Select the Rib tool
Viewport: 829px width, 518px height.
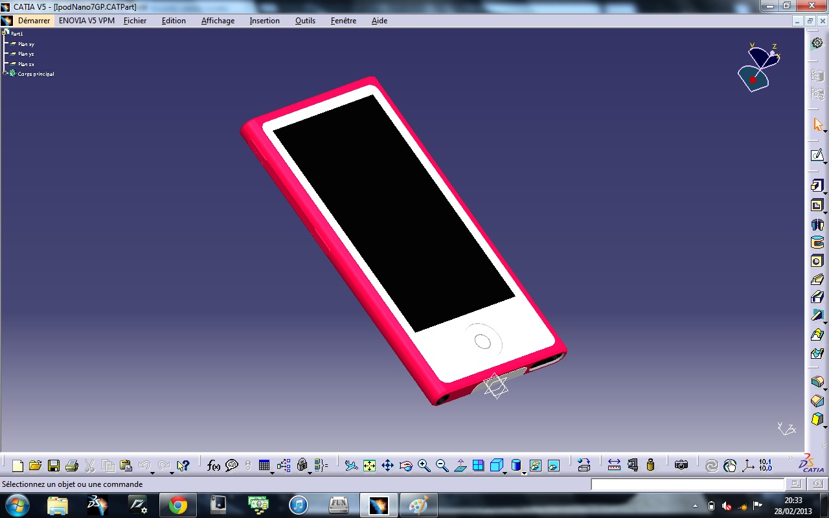point(817,280)
